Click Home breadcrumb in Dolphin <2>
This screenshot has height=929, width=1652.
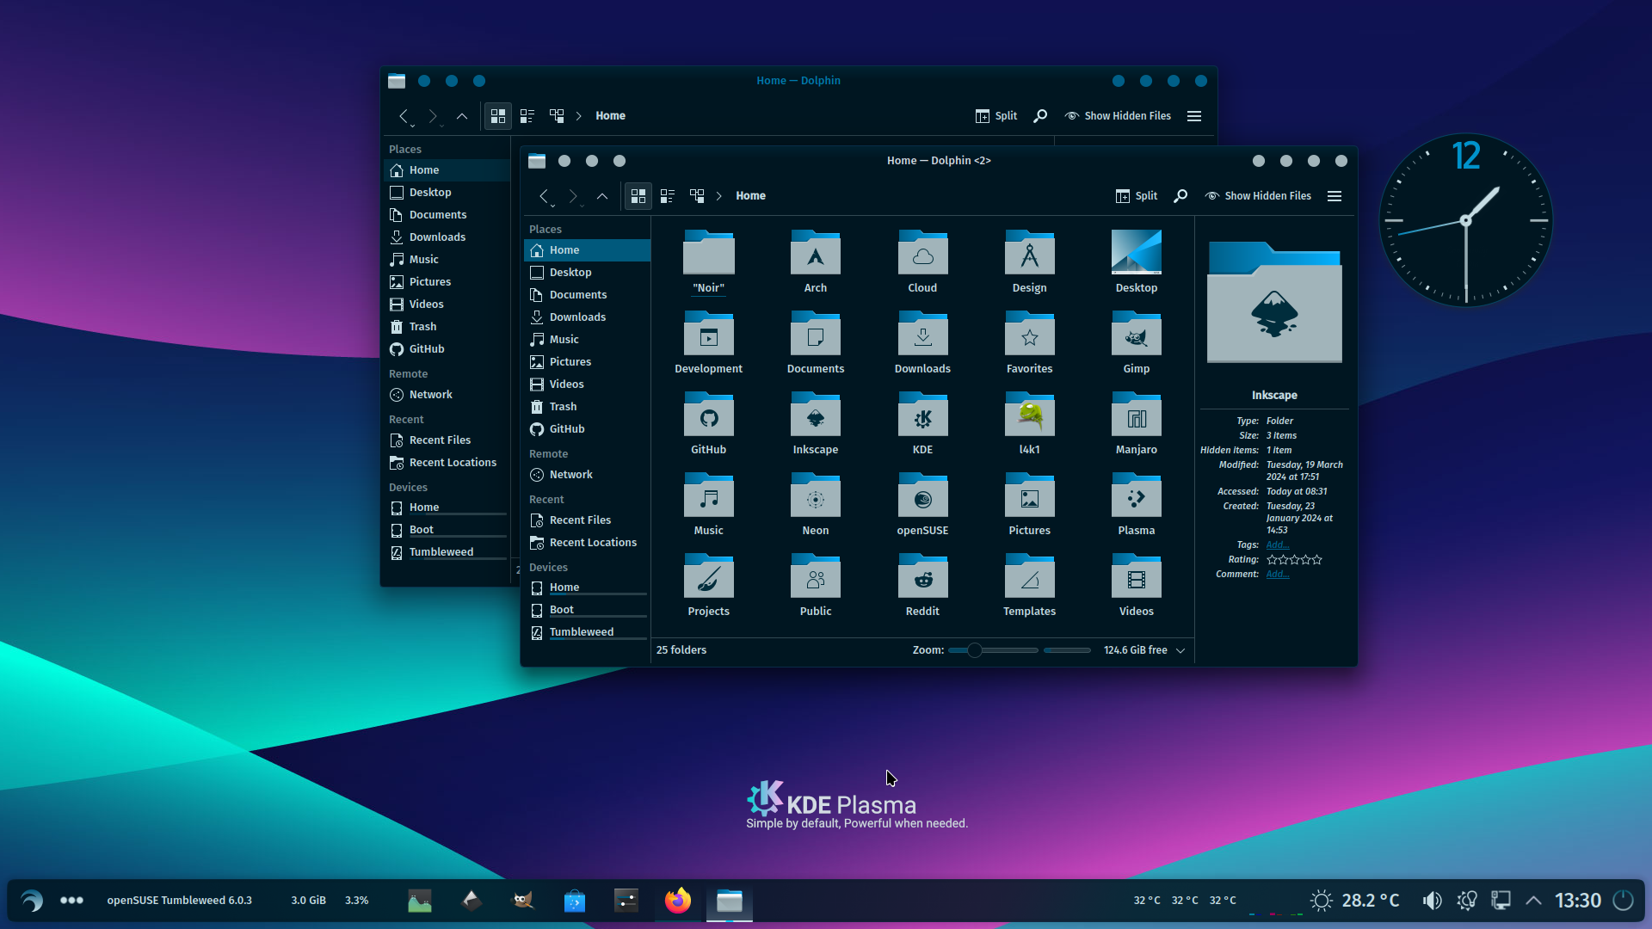click(x=750, y=196)
